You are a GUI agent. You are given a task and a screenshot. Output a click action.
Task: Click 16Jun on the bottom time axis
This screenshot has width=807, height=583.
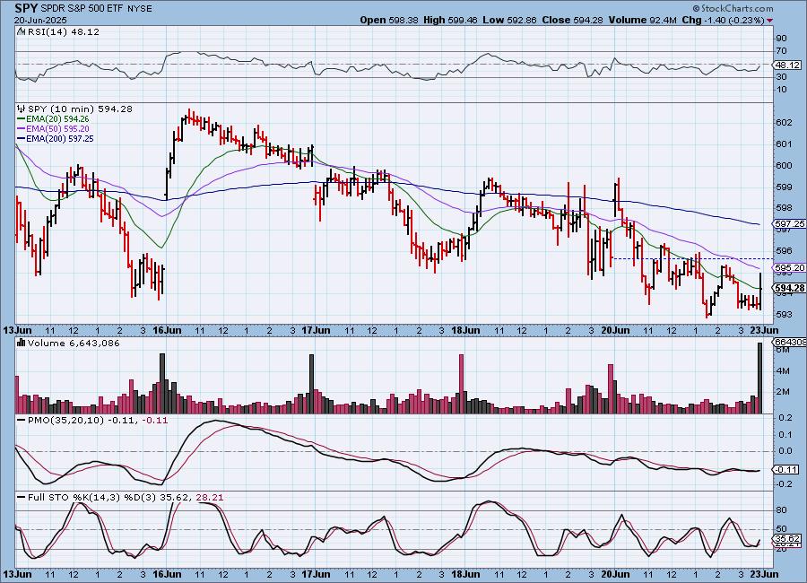[x=167, y=574]
